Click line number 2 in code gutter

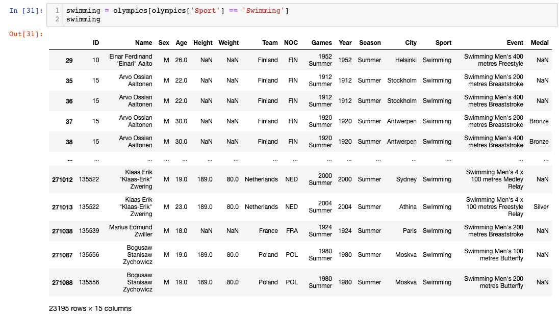tap(57, 19)
